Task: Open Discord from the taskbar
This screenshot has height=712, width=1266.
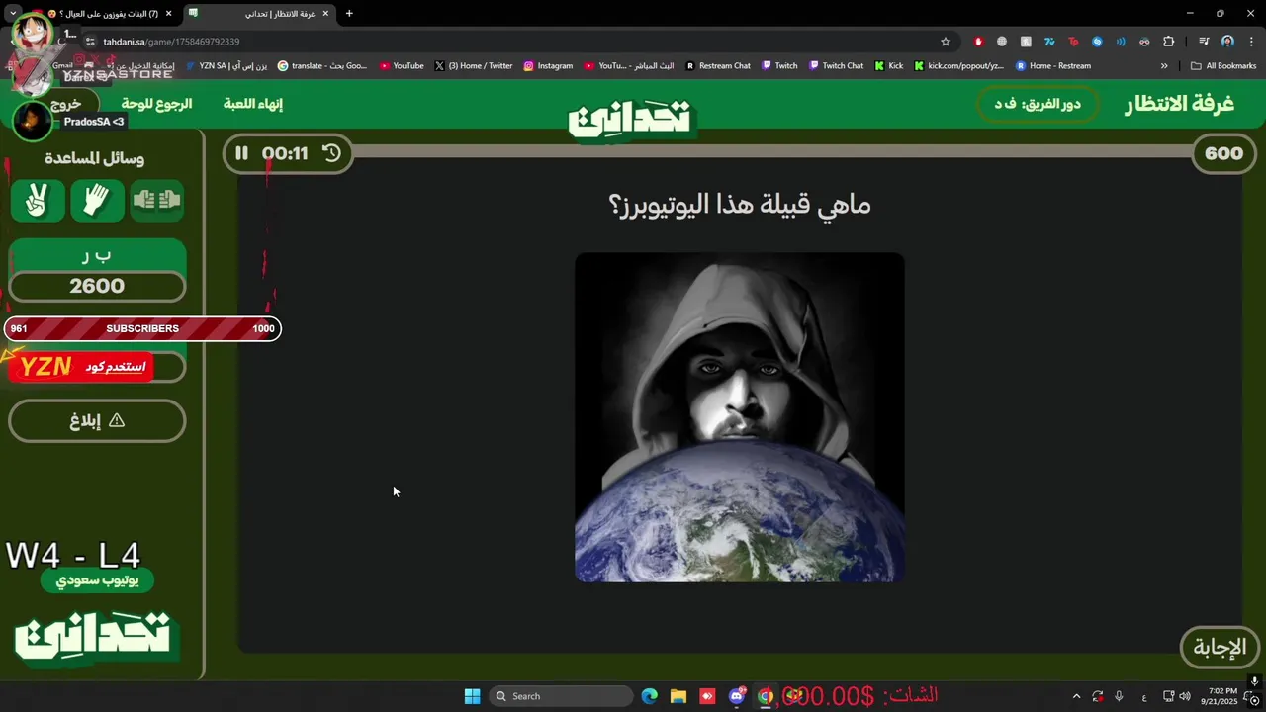Action: pos(737,696)
